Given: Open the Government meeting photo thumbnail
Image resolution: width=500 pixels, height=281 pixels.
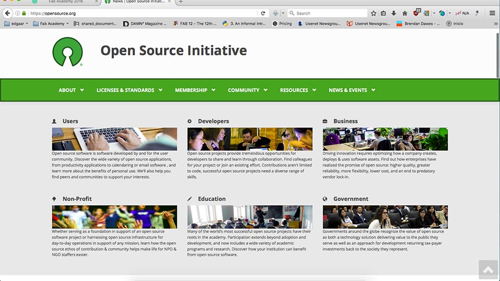Looking at the screenshot, I should [x=385, y=217].
